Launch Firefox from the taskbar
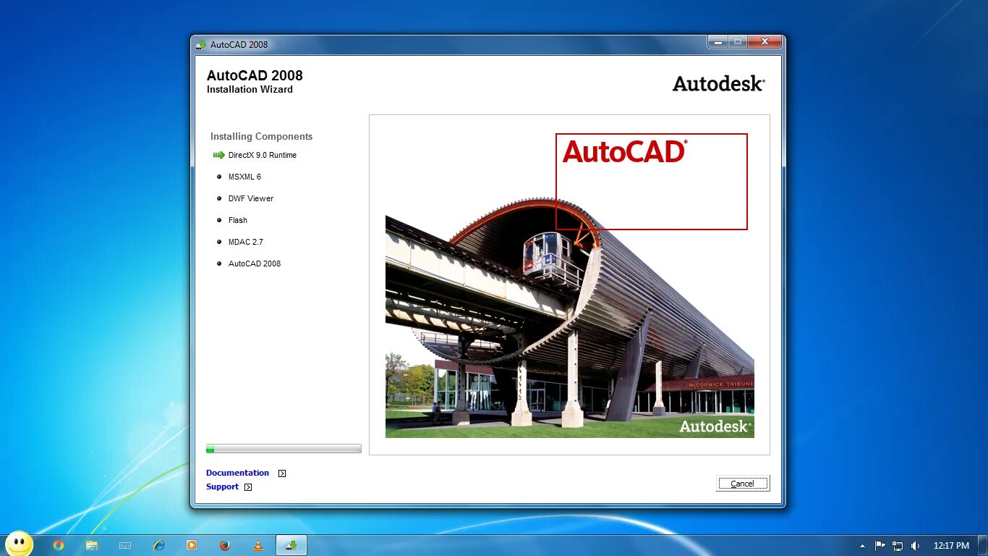 point(225,545)
